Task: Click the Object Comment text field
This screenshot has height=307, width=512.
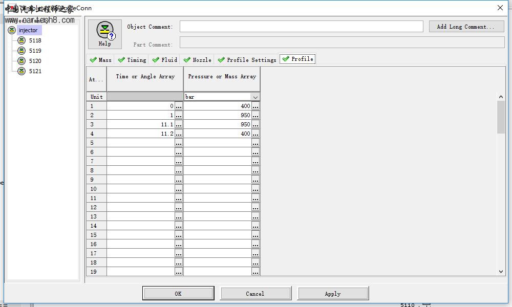Action: pos(301,27)
